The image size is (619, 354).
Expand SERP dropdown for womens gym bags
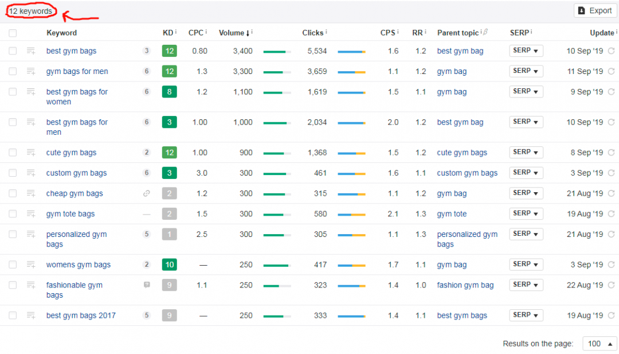click(x=526, y=264)
